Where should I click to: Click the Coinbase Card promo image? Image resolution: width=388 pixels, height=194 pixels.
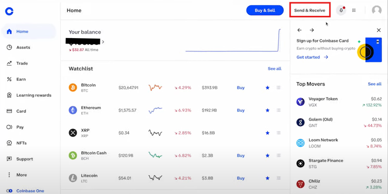pyautogui.click(x=370, y=50)
